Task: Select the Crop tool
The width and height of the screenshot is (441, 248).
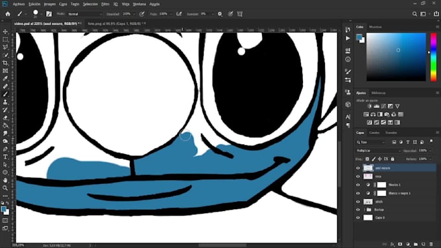Action: pos(5,63)
